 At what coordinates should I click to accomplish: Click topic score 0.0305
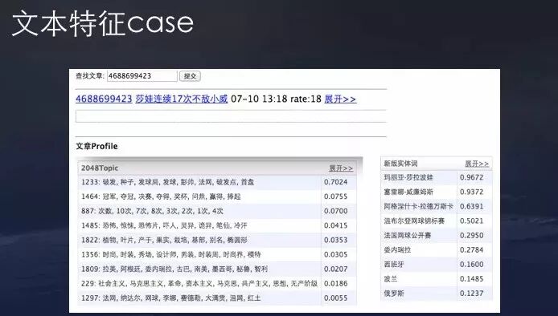(x=335, y=254)
